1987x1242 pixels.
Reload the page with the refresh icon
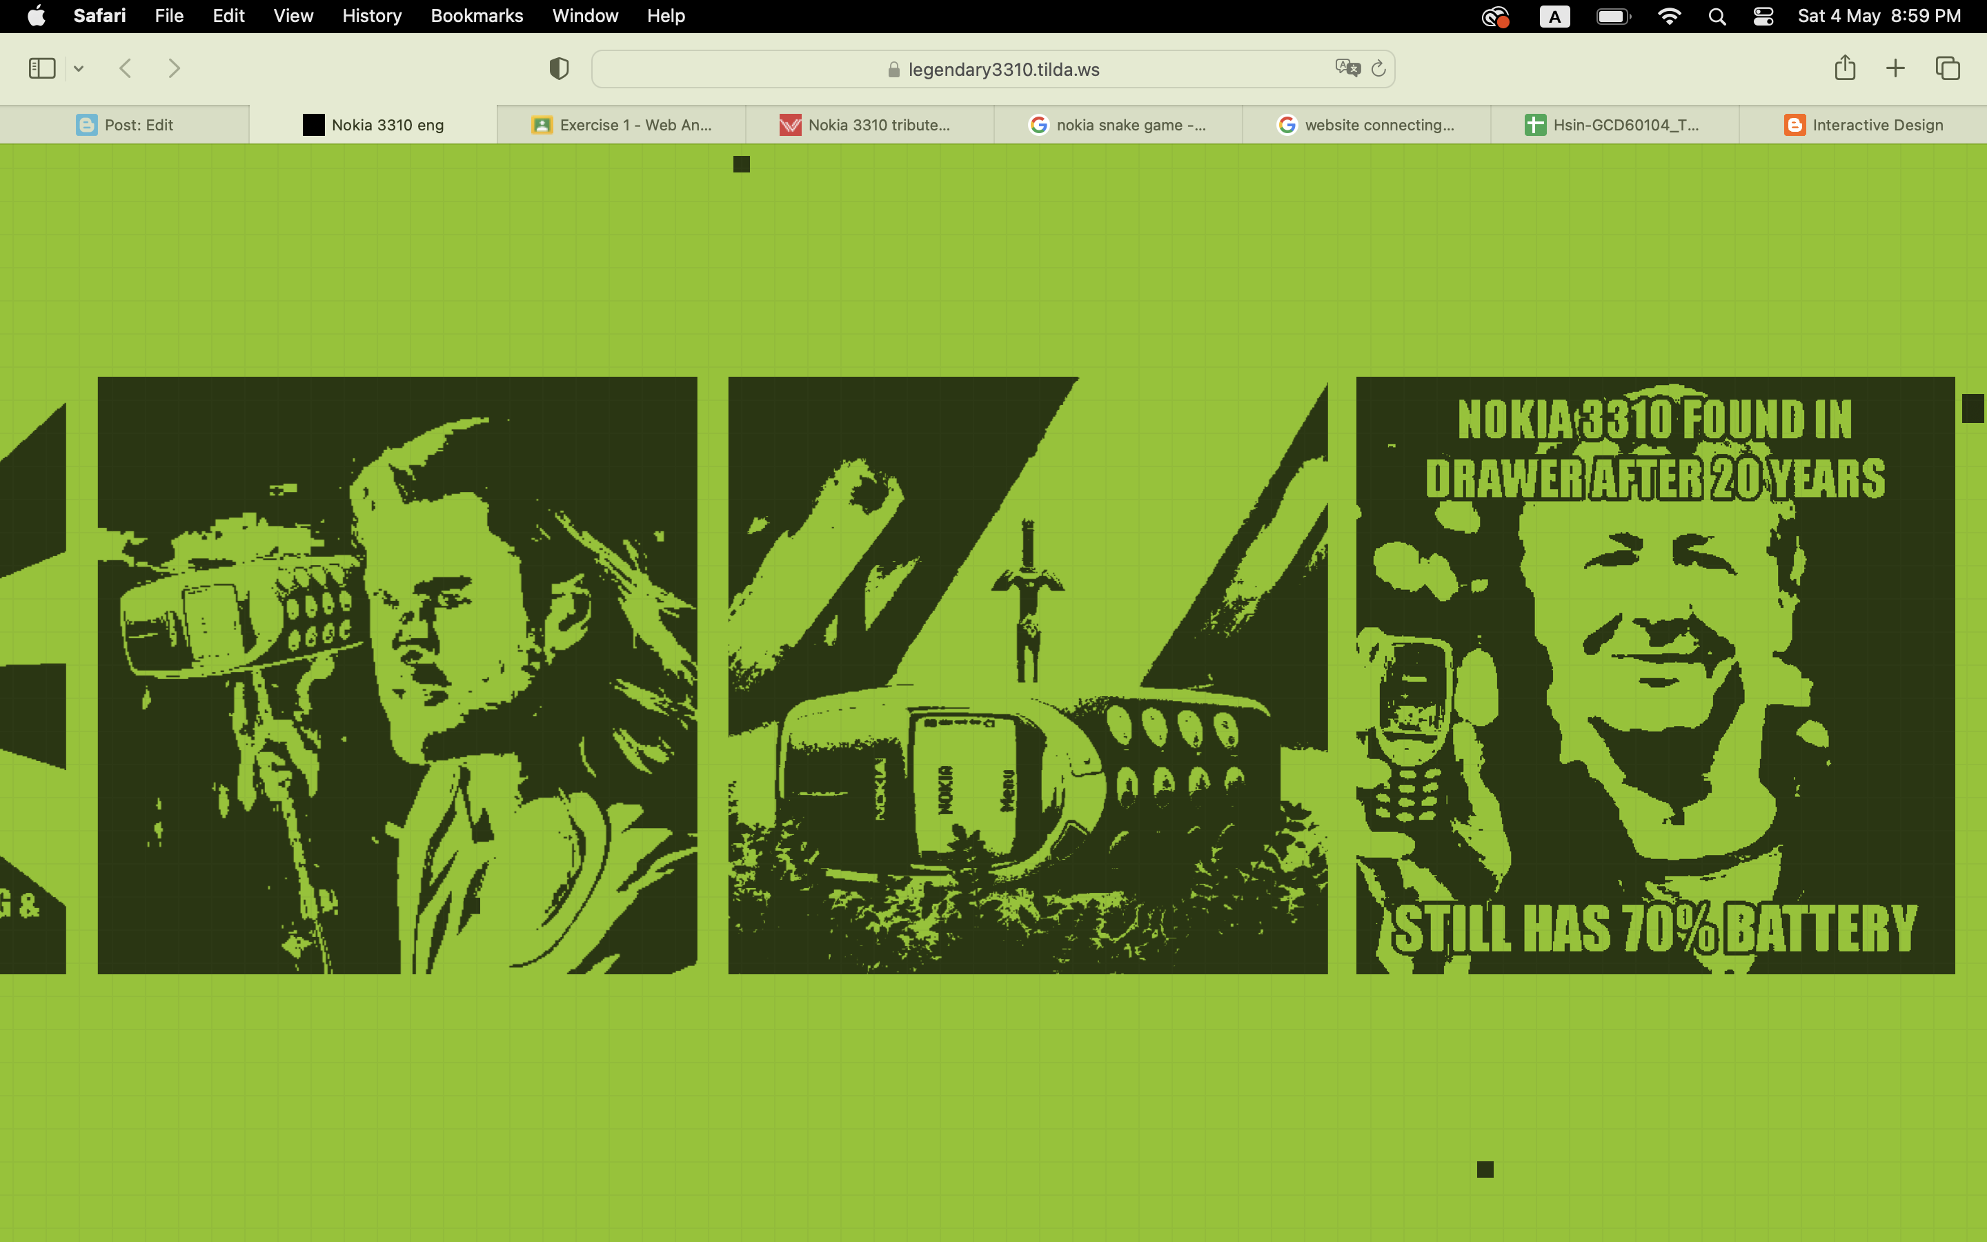click(x=1378, y=68)
